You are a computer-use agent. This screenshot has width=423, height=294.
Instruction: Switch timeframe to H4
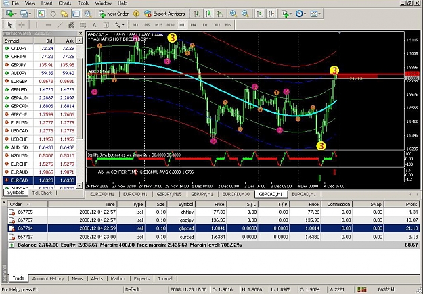[x=194, y=25]
